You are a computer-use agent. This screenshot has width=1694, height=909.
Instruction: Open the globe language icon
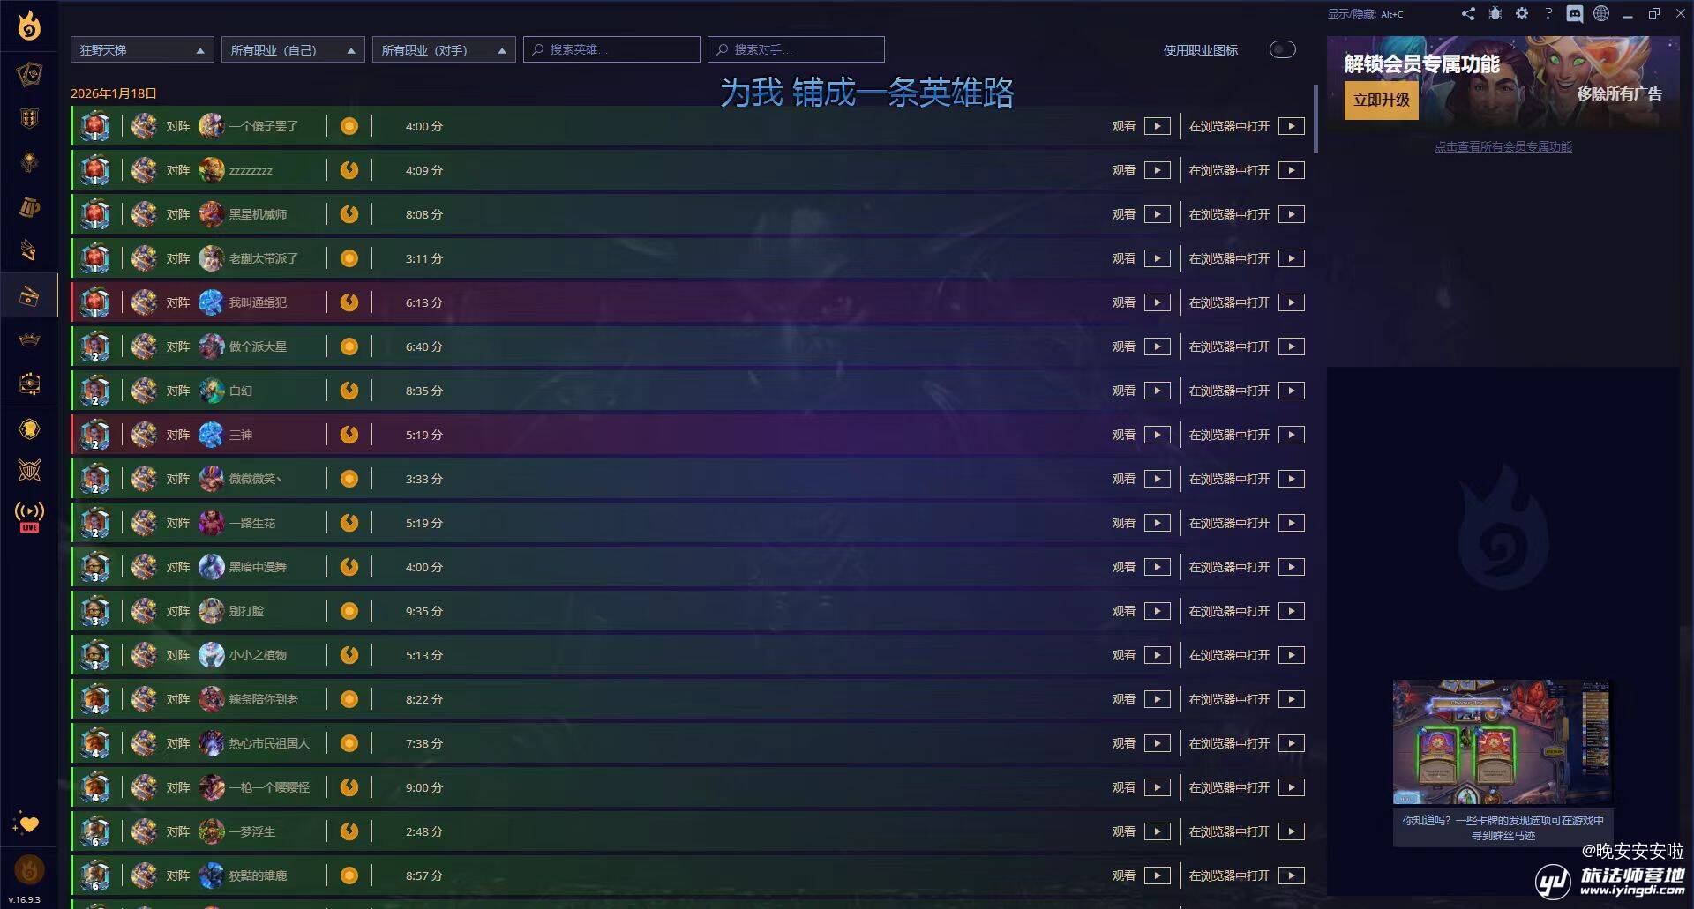click(x=1601, y=13)
